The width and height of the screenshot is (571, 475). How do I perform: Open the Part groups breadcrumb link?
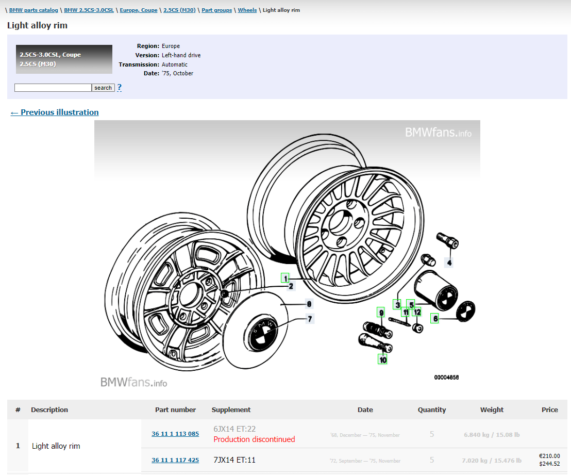(216, 10)
